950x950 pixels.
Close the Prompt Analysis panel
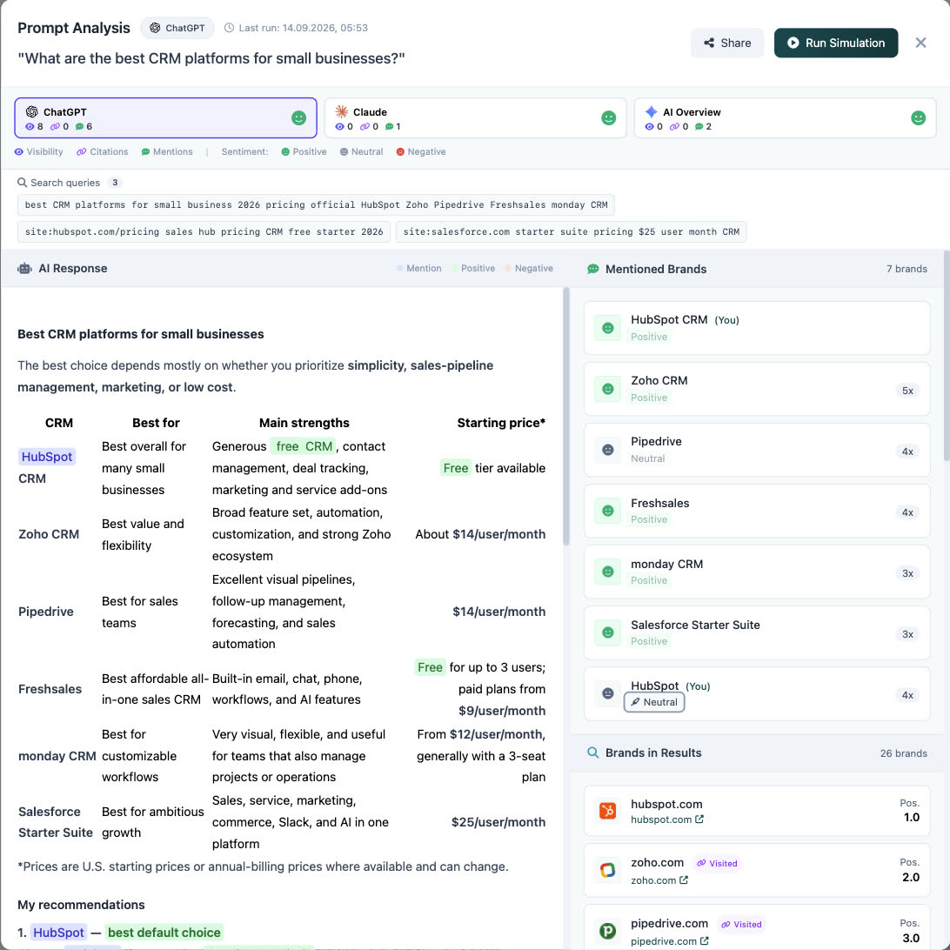pos(920,43)
